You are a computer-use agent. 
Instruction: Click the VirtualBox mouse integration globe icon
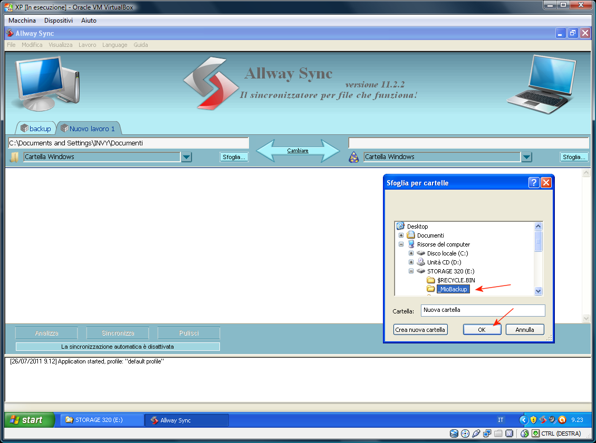point(525,434)
